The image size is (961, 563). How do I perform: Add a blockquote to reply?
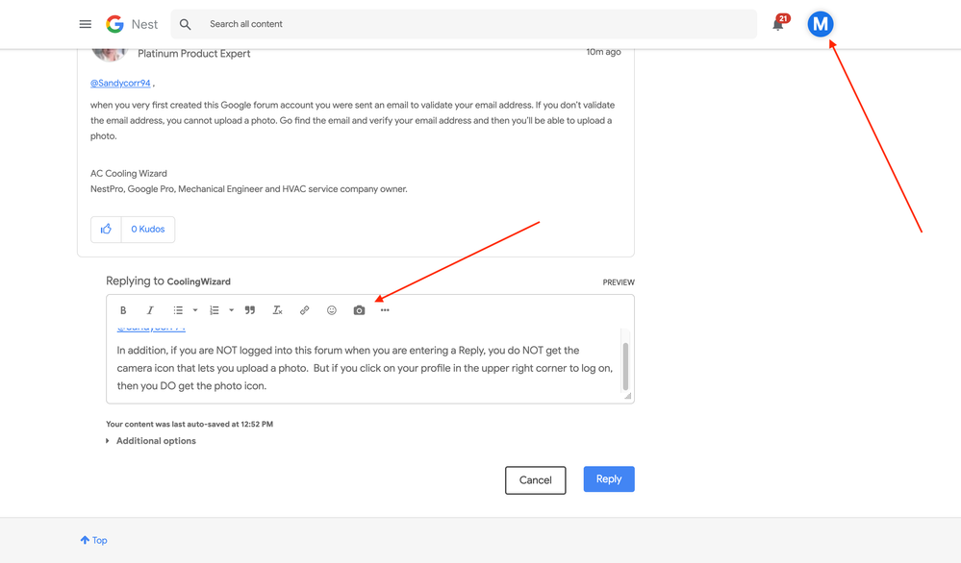coord(250,310)
